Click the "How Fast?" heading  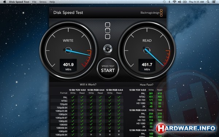(146, 85)
